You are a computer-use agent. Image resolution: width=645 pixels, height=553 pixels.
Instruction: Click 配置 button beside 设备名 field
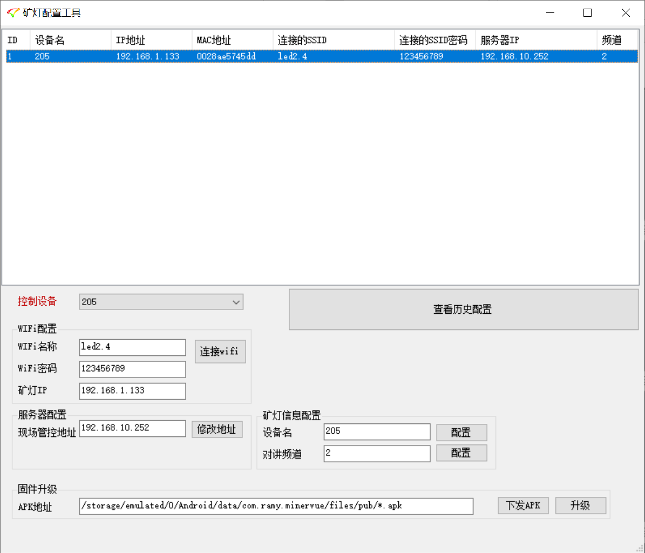(x=461, y=433)
